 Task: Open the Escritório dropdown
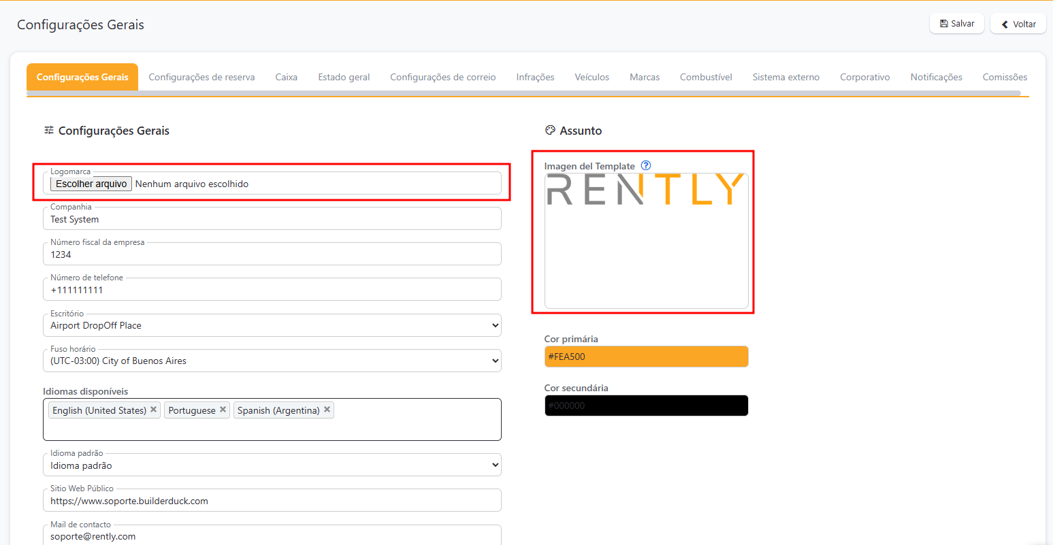point(272,325)
